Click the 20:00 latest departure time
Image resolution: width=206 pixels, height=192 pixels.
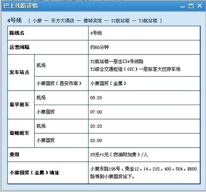tap(96, 140)
